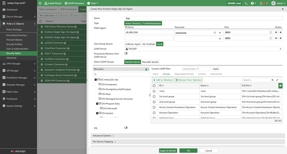Viewport: 287px width, 154px height.
Task: Click the Custom LDAP filter input field
Action: (x=196, y=69)
